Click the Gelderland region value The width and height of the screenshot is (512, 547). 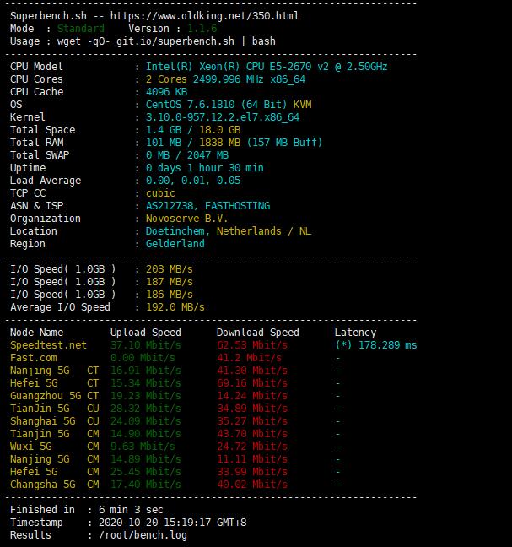pos(175,243)
